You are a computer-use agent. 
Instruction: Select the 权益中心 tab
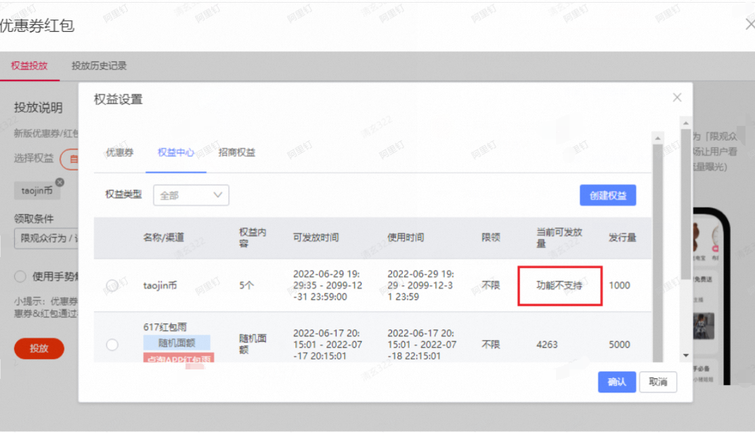coord(176,152)
